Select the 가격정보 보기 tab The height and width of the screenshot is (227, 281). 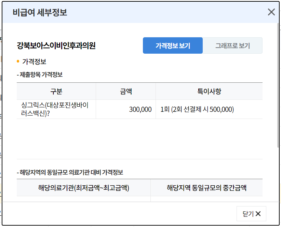(x=173, y=45)
